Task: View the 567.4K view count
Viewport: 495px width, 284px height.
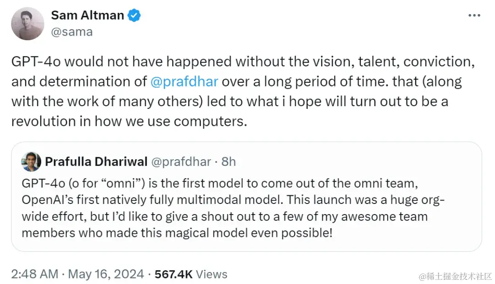Action: pyautogui.click(x=173, y=274)
